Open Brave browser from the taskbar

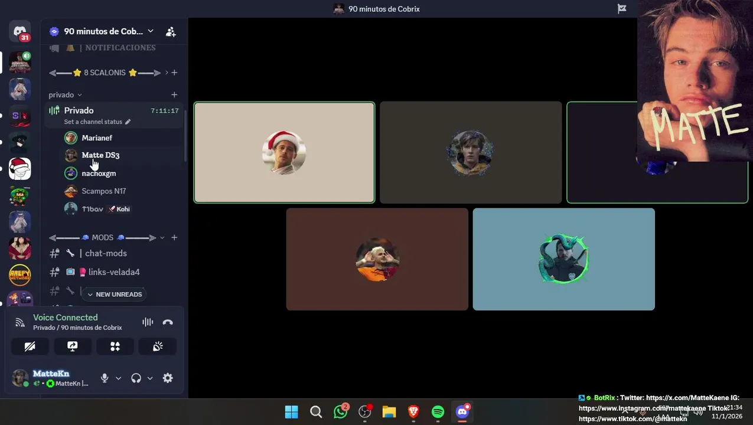coord(413,411)
